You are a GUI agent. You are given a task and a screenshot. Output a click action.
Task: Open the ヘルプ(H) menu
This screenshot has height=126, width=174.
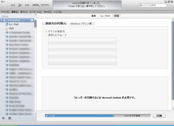tap(58, 12)
